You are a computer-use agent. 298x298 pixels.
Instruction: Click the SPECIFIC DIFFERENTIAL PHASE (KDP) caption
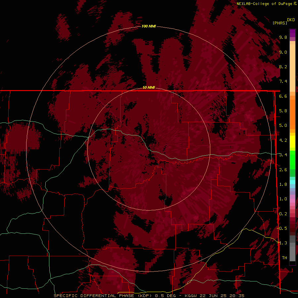[103, 296]
